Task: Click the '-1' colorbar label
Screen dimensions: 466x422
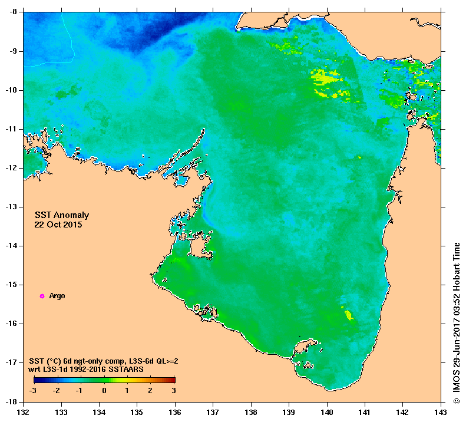Action: coord(79,391)
